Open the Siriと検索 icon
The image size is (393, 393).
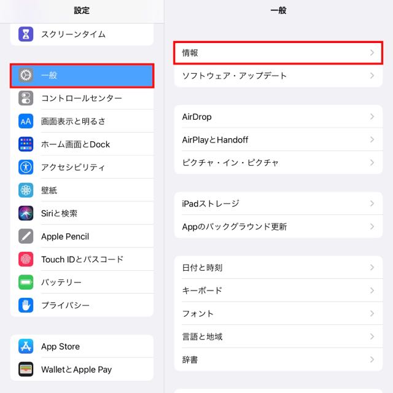point(26,213)
